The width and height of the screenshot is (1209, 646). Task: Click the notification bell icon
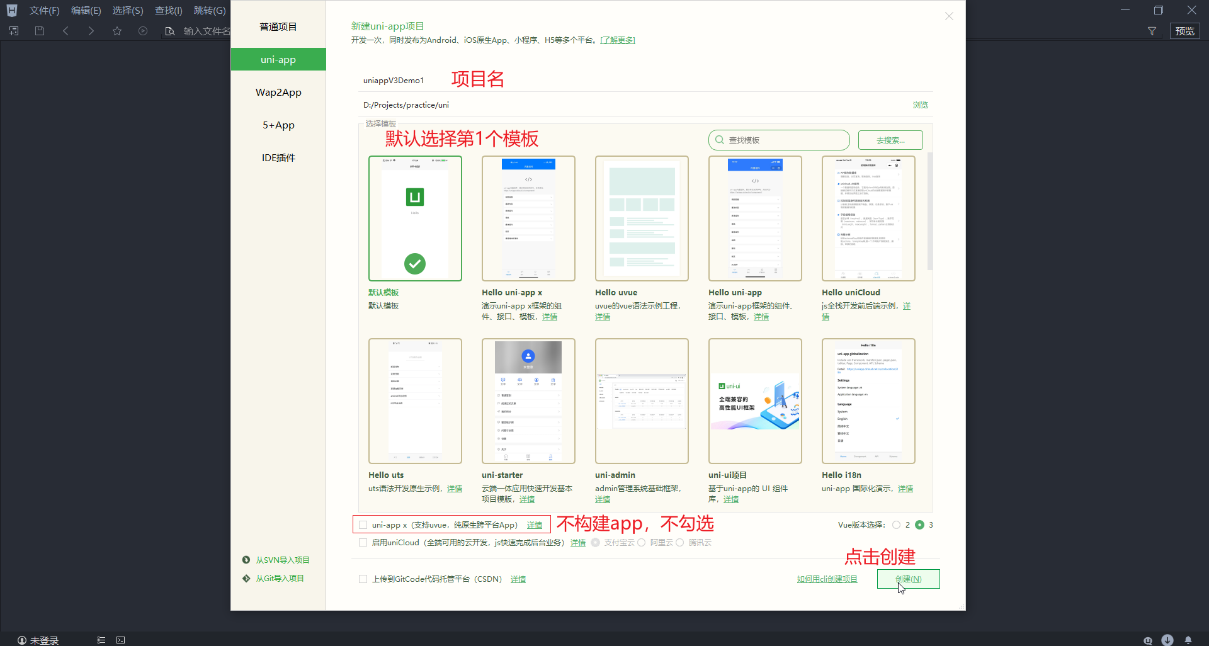(x=1188, y=640)
